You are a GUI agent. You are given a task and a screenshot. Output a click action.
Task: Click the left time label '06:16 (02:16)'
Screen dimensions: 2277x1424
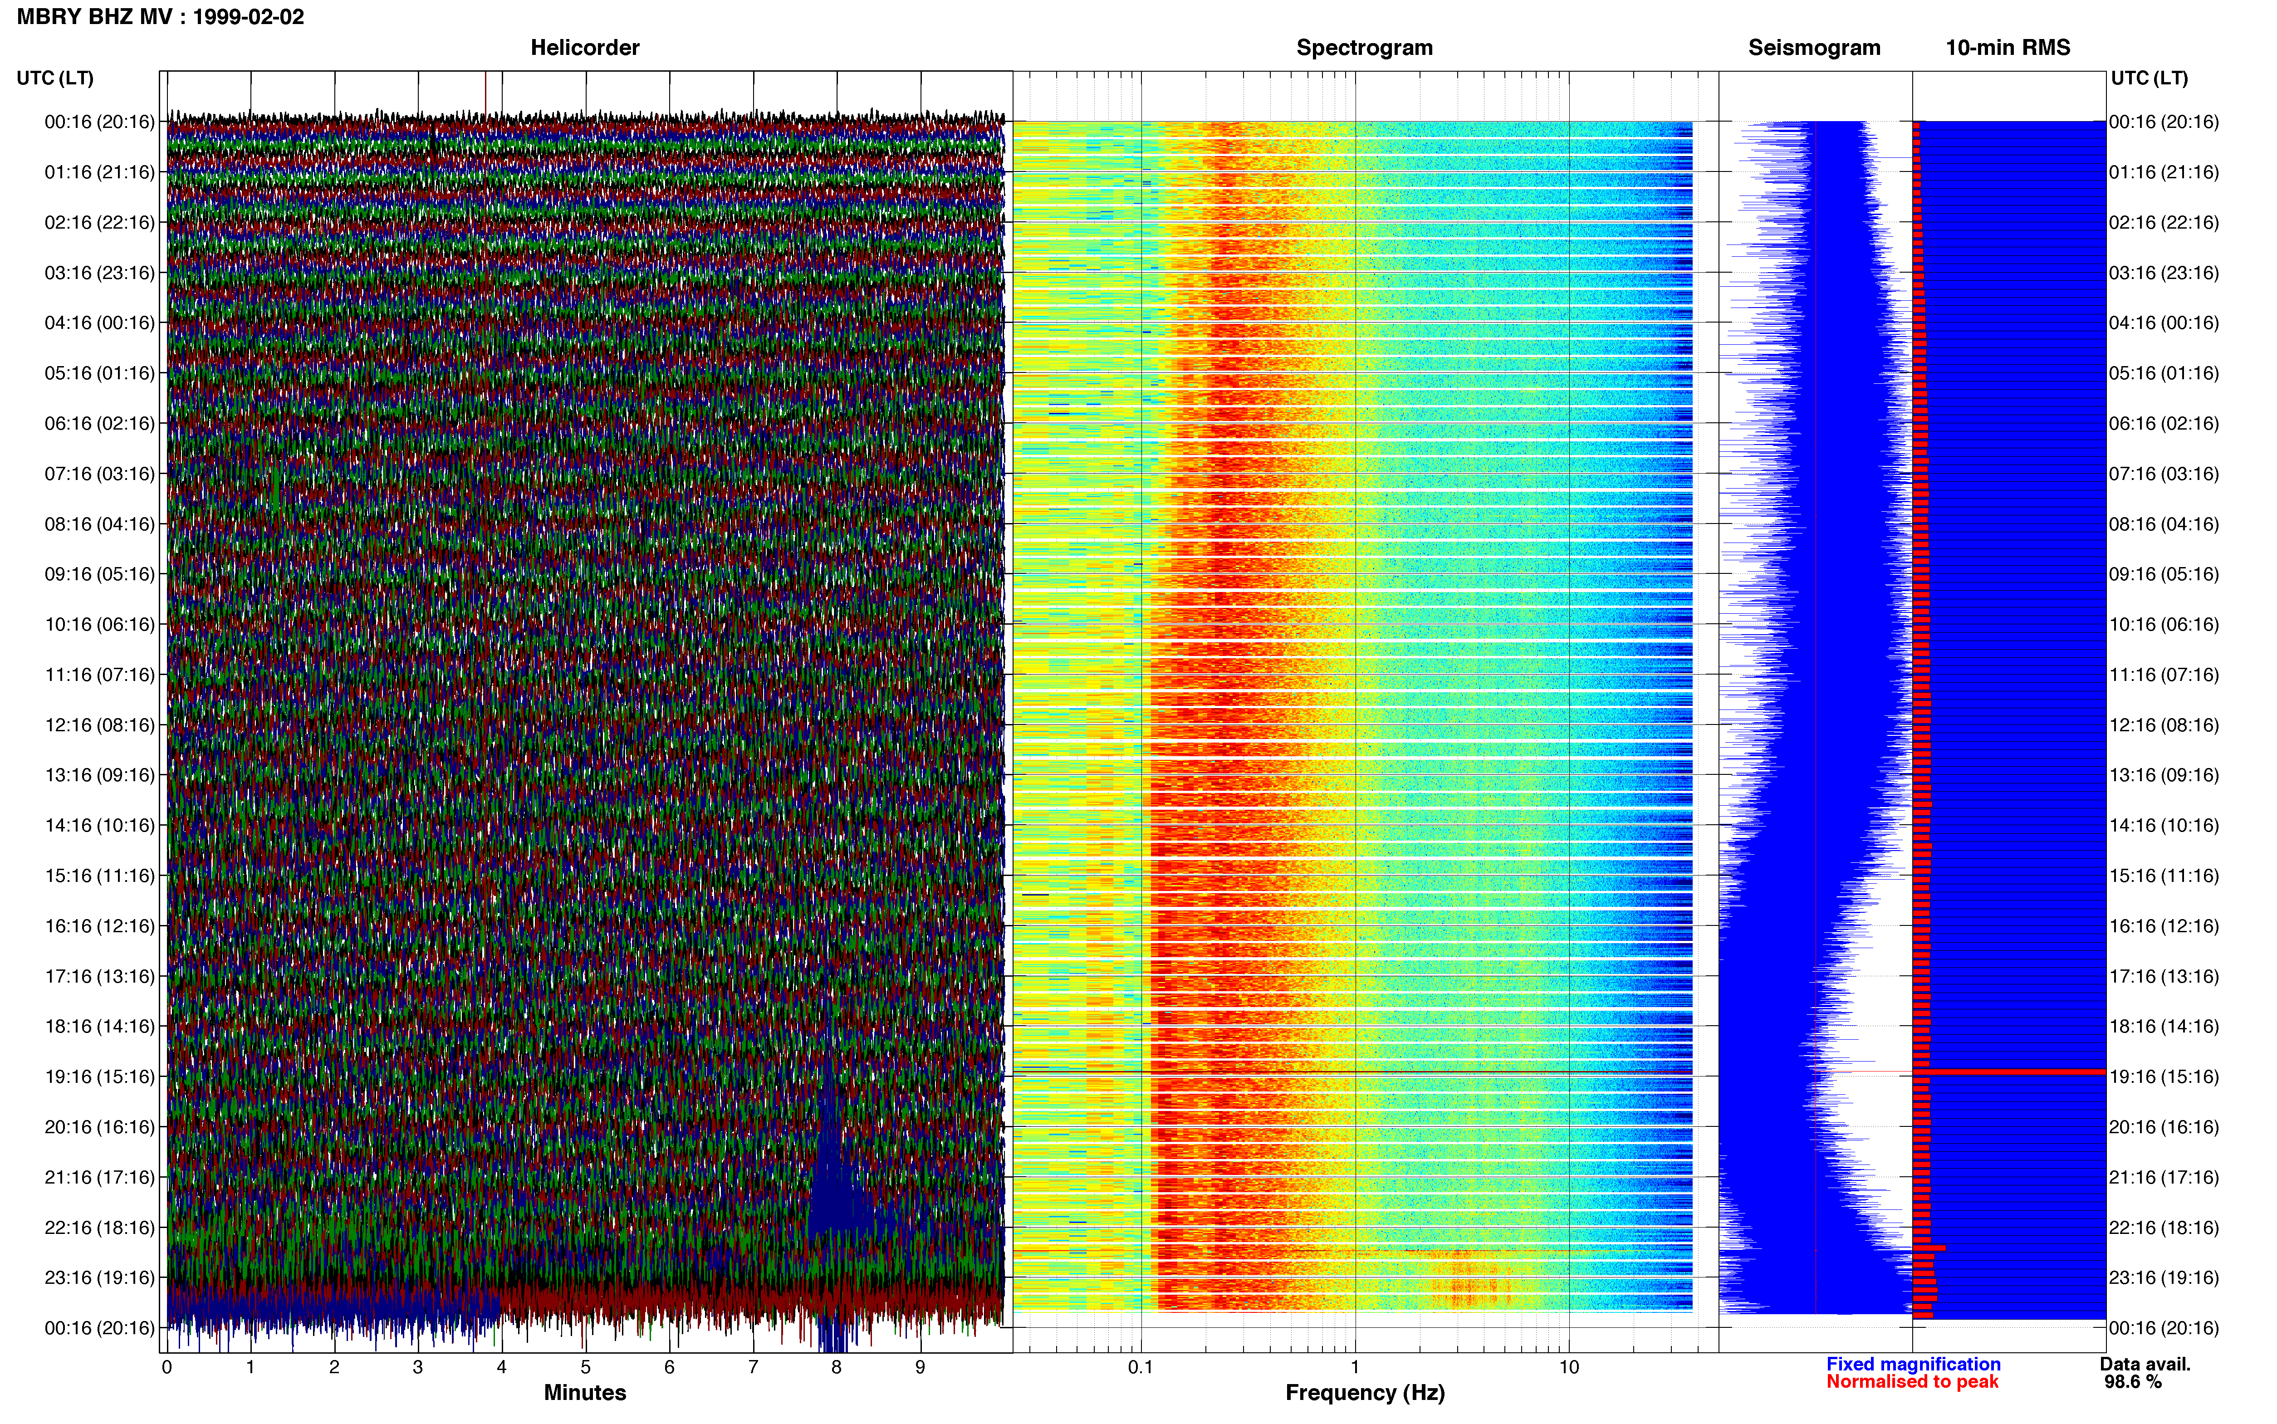(x=99, y=424)
